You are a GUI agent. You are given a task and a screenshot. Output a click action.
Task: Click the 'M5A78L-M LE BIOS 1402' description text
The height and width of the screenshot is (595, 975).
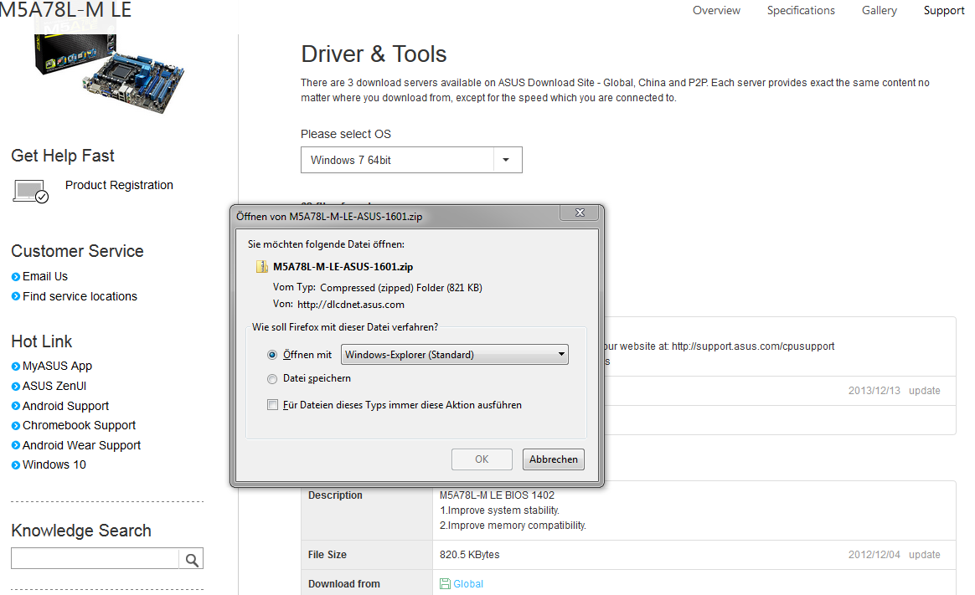click(497, 495)
